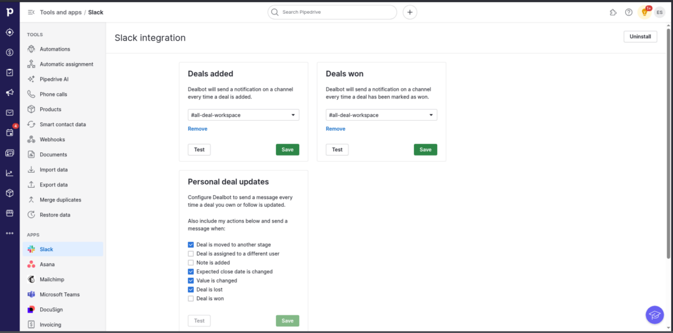Check Deal is assigned to a different user
This screenshot has width=673, height=333.
pos(191,254)
